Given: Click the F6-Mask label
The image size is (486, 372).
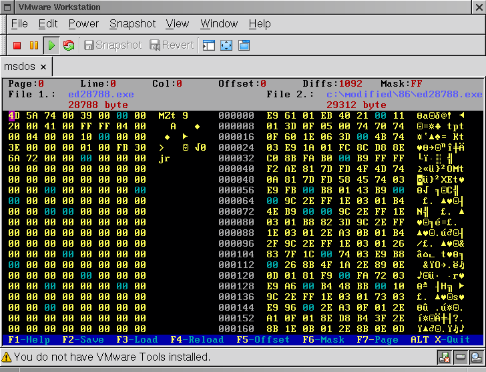Looking at the screenshot, I should pos(323,339).
